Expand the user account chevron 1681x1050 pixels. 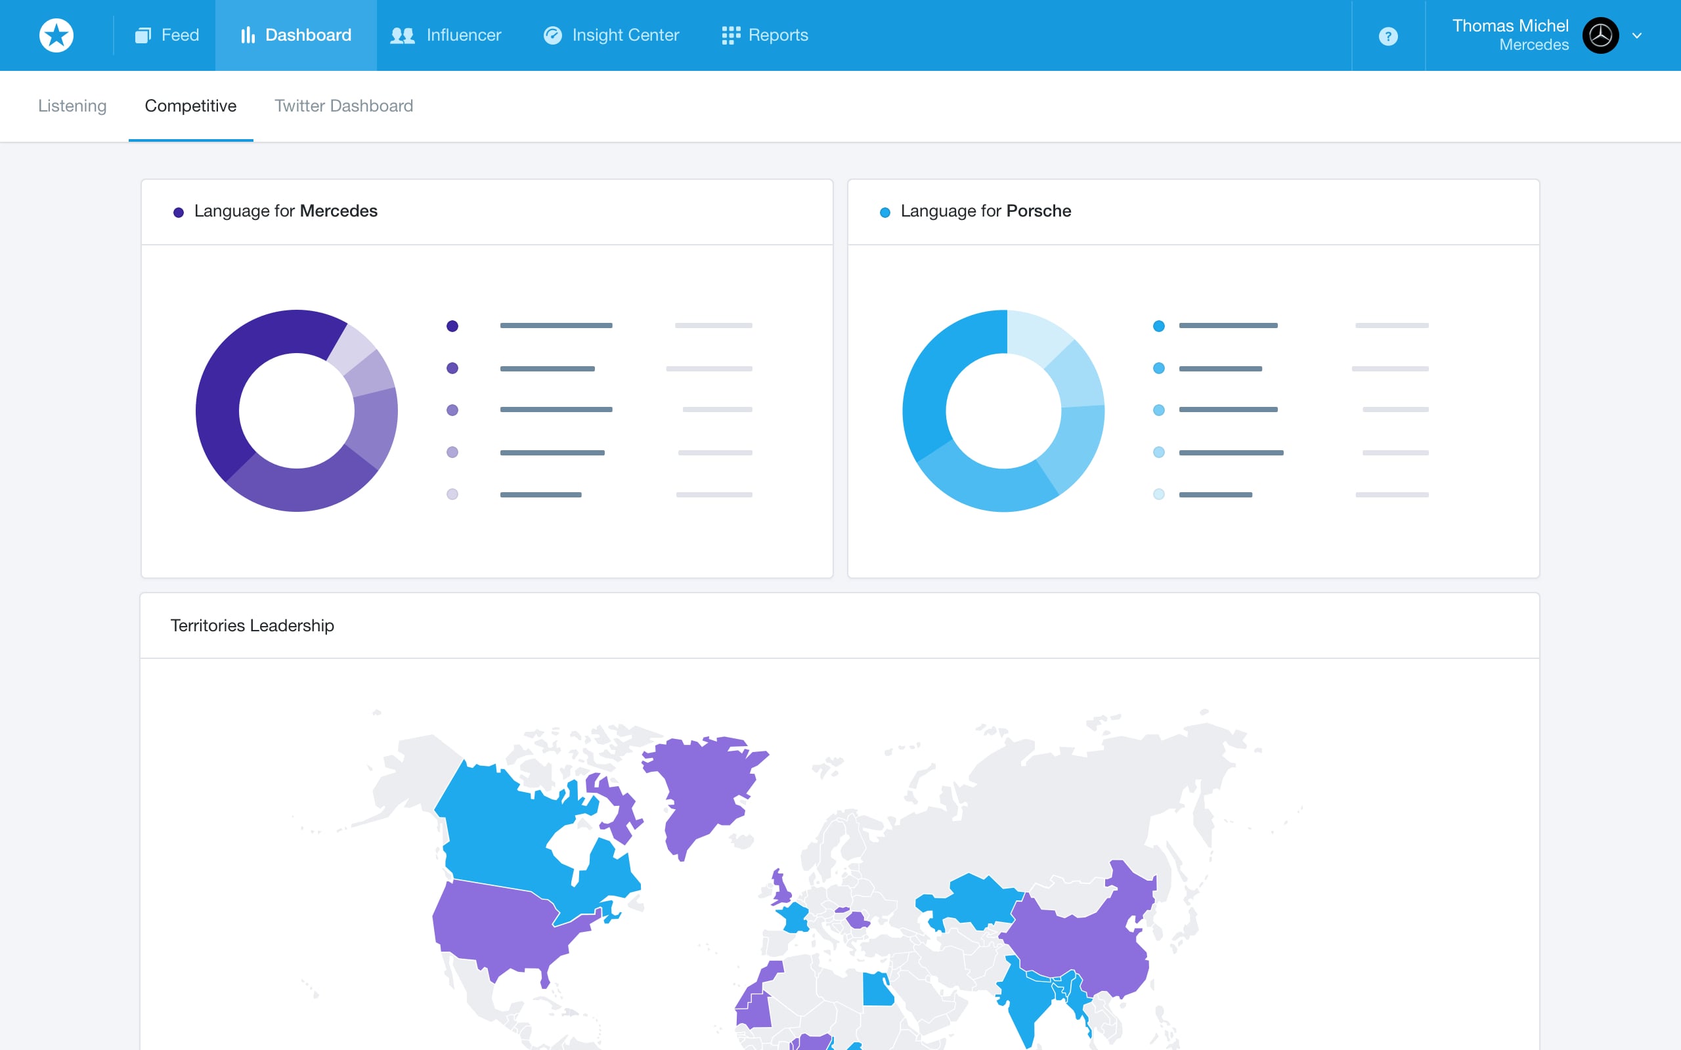click(x=1637, y=35)
